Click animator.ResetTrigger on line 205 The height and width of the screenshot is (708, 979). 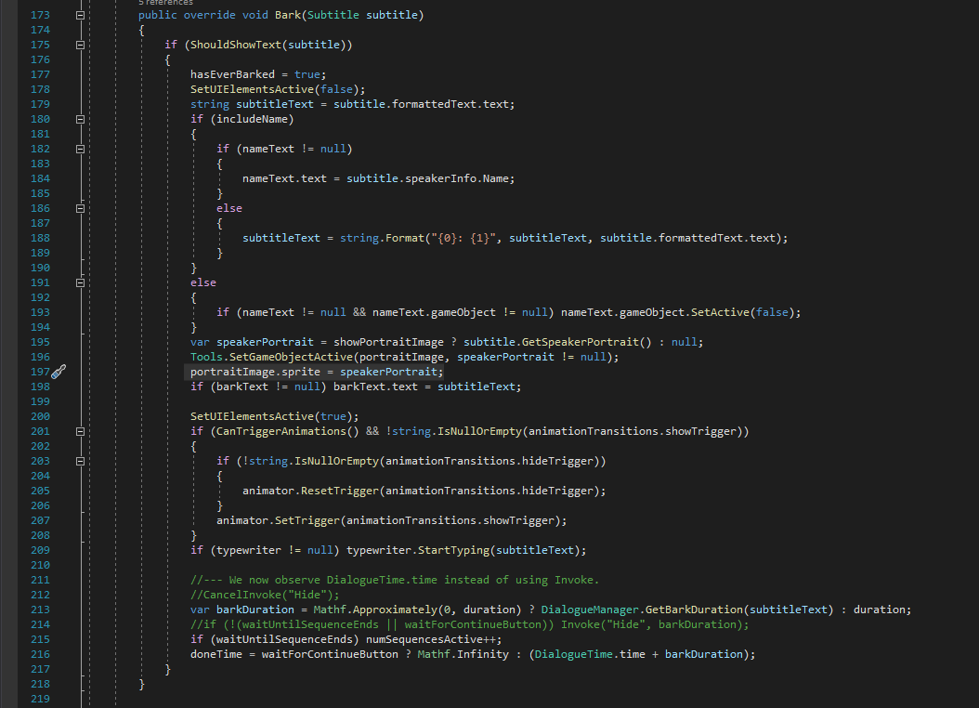tap(310, 491)
